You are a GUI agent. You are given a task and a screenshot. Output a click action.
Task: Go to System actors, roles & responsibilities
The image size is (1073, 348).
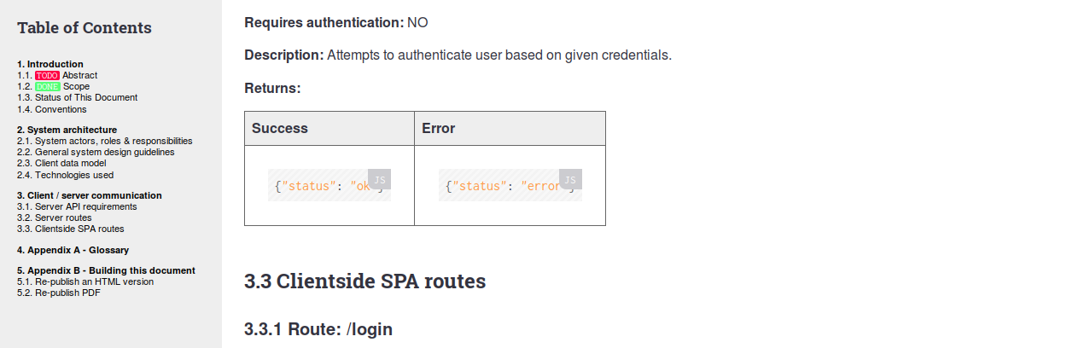click(x=104, y=141)
